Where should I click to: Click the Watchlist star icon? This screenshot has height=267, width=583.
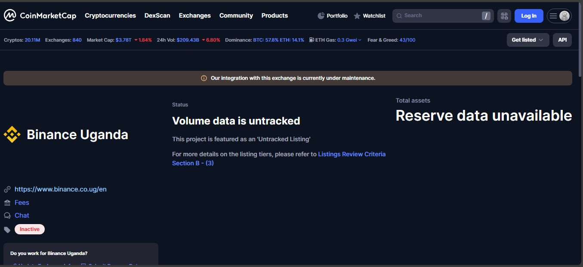pyautogui.click(x=357, y=16)
